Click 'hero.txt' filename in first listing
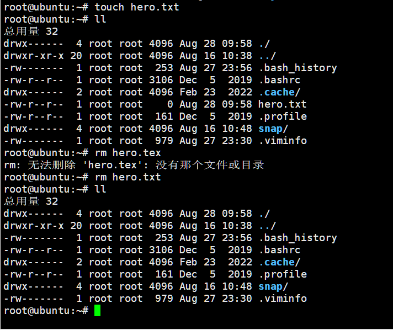The height and width of the screenshot is (330, 393). pos(283,104)
